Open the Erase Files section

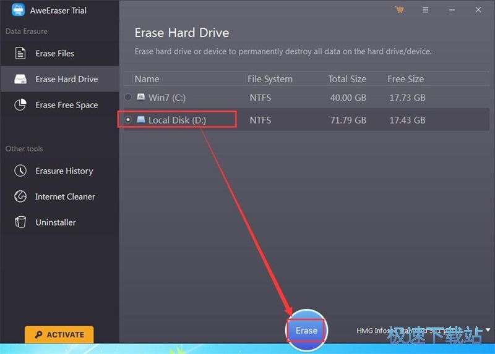(59, 53)
